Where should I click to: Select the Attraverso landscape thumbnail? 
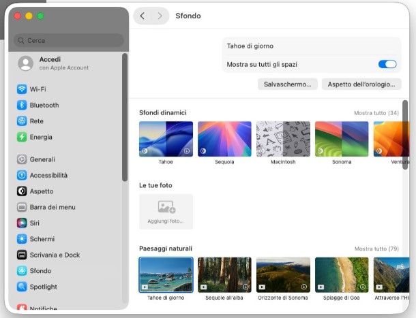pyautogui.click(x=391, y=275)
